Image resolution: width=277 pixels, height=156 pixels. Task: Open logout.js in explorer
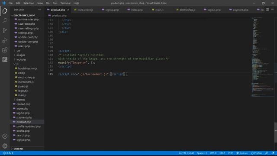[x=23, y=91]
